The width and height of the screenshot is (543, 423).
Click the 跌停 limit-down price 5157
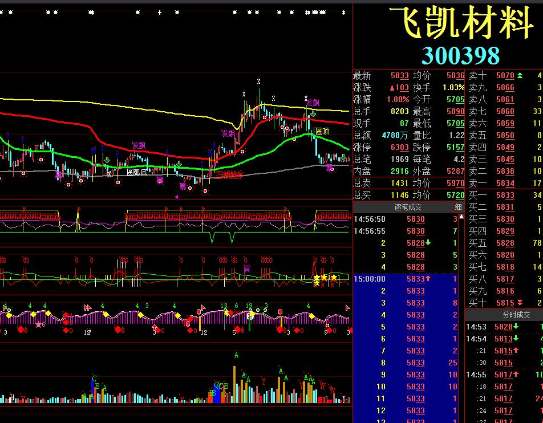coord(455,148)
